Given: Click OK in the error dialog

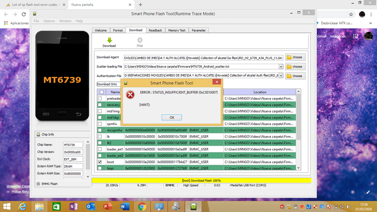Looking at the screenshot, I should point(172,117).
